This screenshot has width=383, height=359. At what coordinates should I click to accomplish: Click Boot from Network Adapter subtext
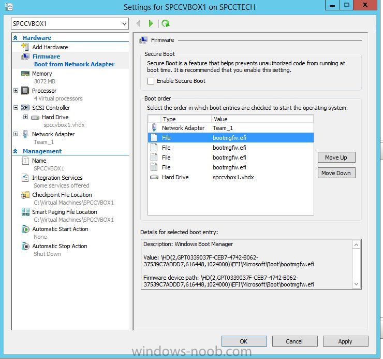click(x=74, y=64)
